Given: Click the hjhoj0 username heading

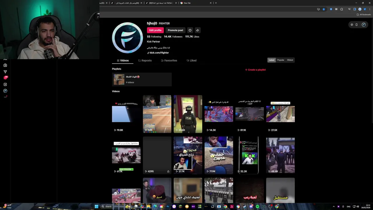Looking at the screenshot, I should click(152, 23).
